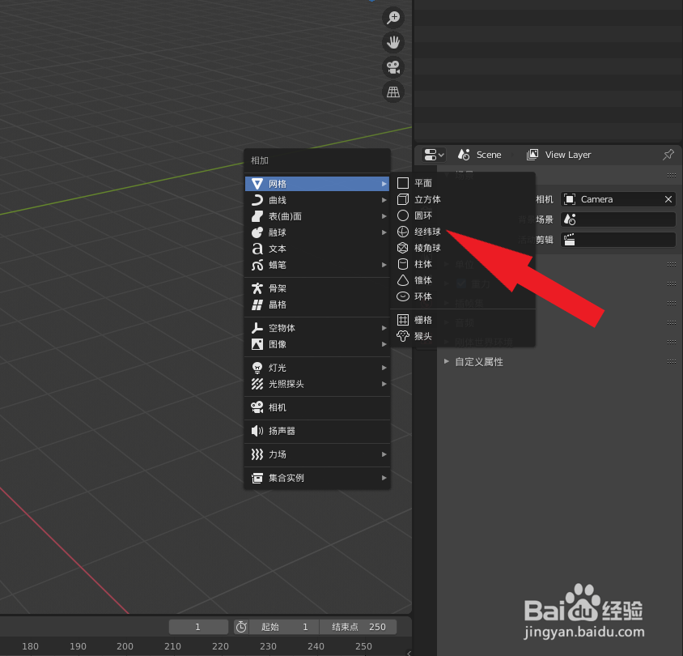Open the 蜡笔 grease pencil submenu

(x=317, y=265)
